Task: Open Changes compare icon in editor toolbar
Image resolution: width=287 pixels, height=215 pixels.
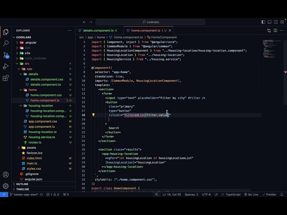Action: [269, 30]
